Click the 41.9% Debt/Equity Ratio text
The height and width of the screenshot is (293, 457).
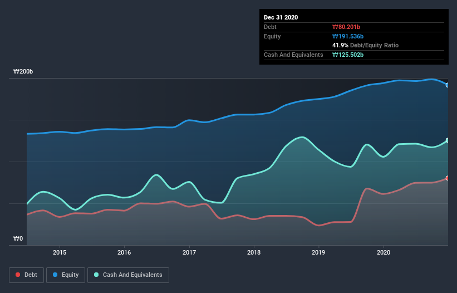coord(365,45)
